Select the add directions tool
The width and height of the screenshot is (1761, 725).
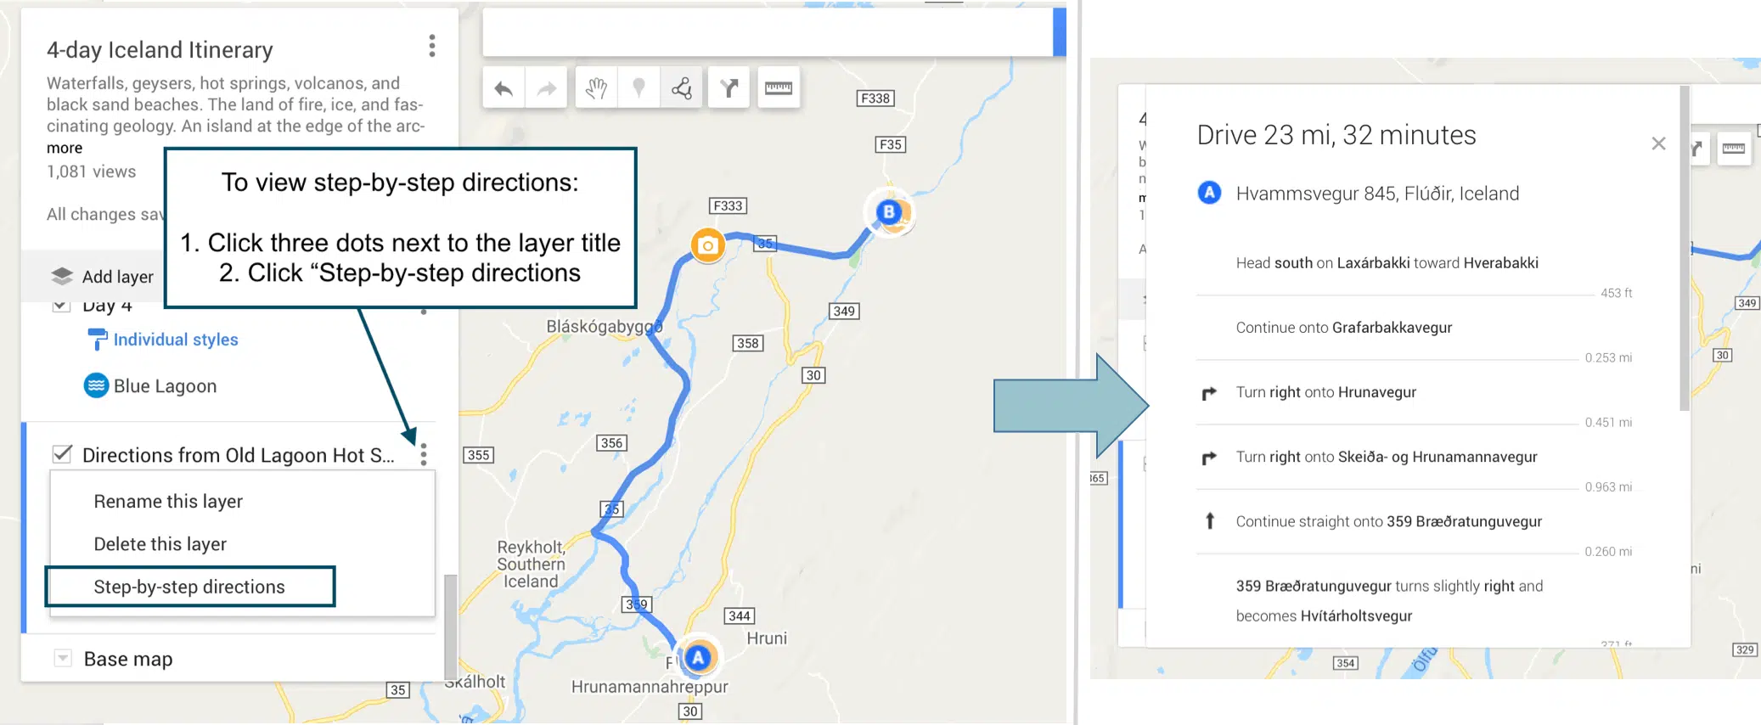(x=729, y=88)
